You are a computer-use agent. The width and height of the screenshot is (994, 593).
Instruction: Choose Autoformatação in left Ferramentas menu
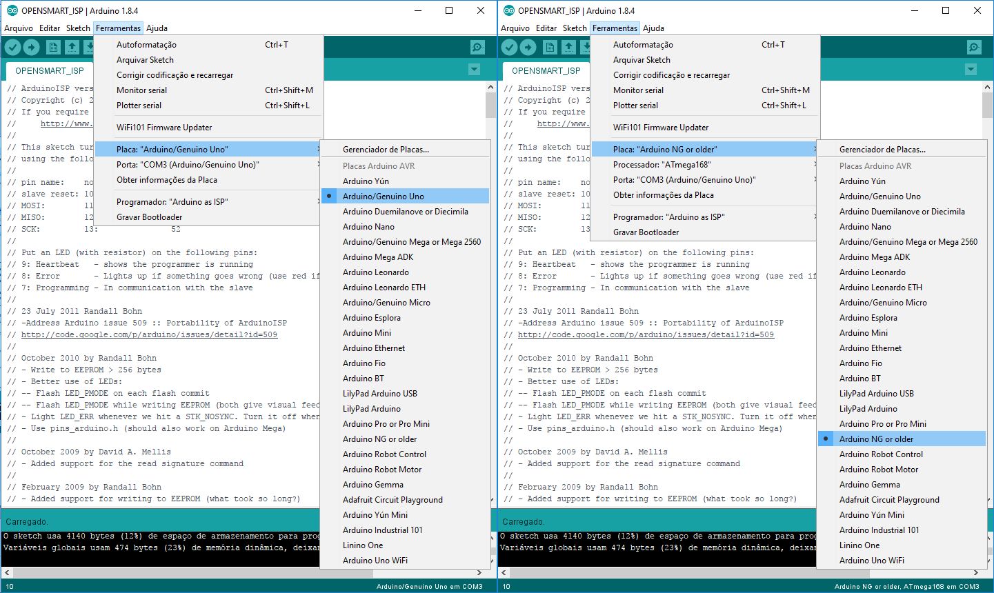click(208, 44)
